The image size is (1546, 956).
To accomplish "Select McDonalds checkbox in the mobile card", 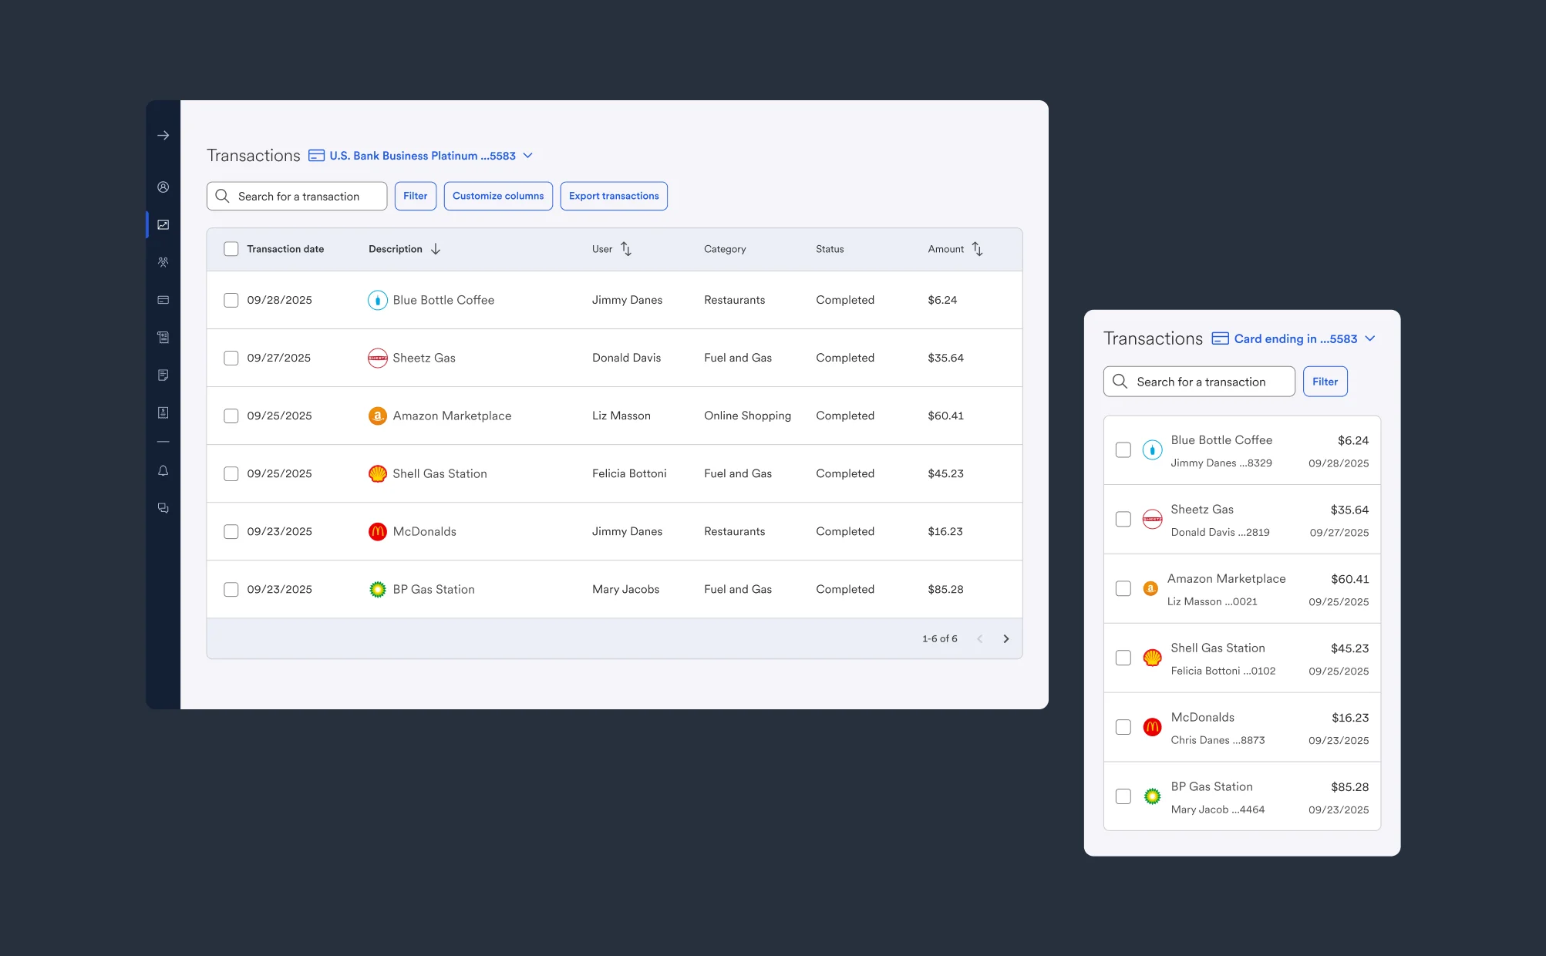I will [1123, 727].
